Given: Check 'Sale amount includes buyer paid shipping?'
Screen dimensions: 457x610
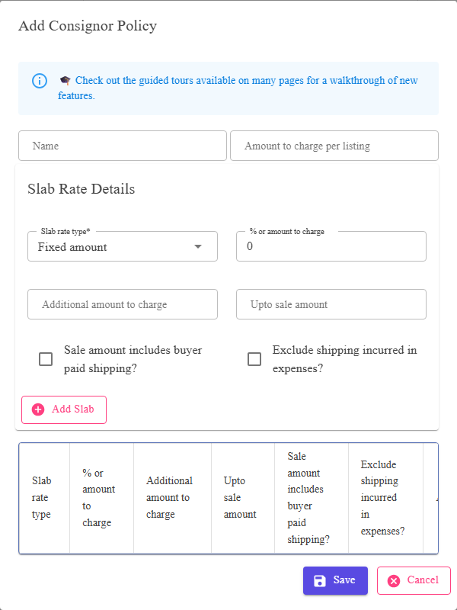Looking at the screenshot, I should [x=46, y=359].
